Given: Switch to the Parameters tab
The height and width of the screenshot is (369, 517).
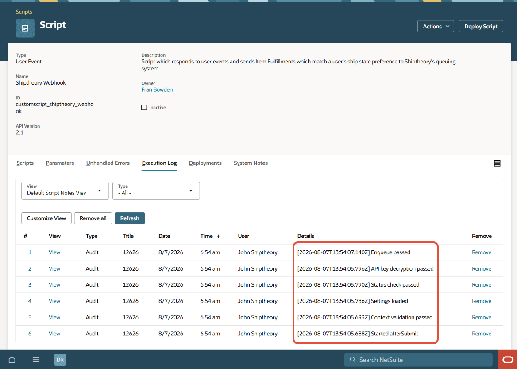Looking at the screenshot, I should pyautogui.click(x=60, y=163).
